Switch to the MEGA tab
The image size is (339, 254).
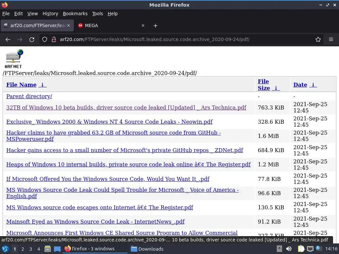pos(111,25)
